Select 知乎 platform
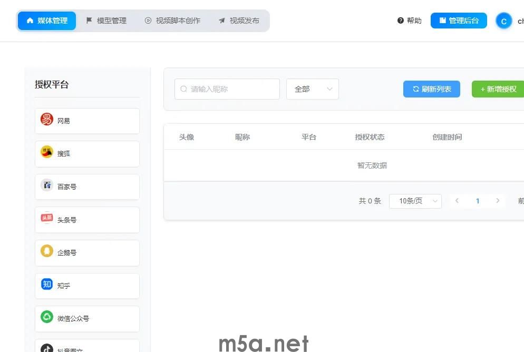Viewport: 524px width, 352px height. pyautogui.click(x=87, y=286)
